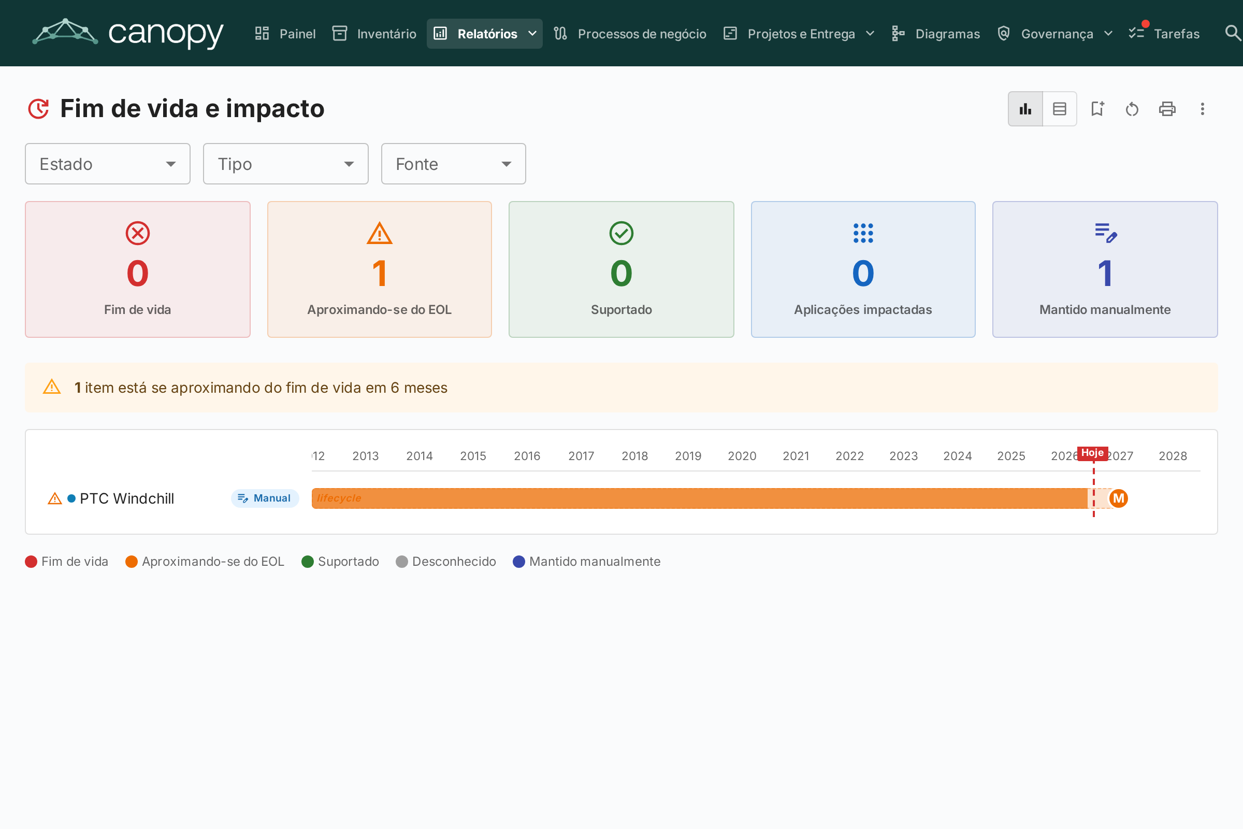Open the Tipo filter dropdown
This screenshot has width=1243, height=829.
point(286,164)
